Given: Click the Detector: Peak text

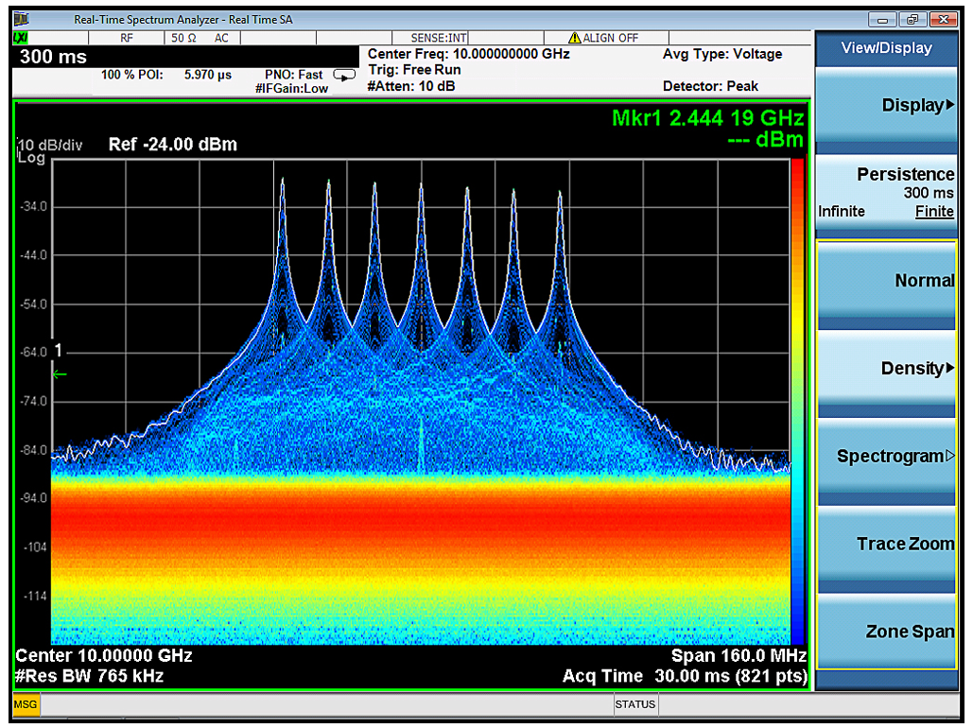Looking at the screenshot, I should [710, 86].
